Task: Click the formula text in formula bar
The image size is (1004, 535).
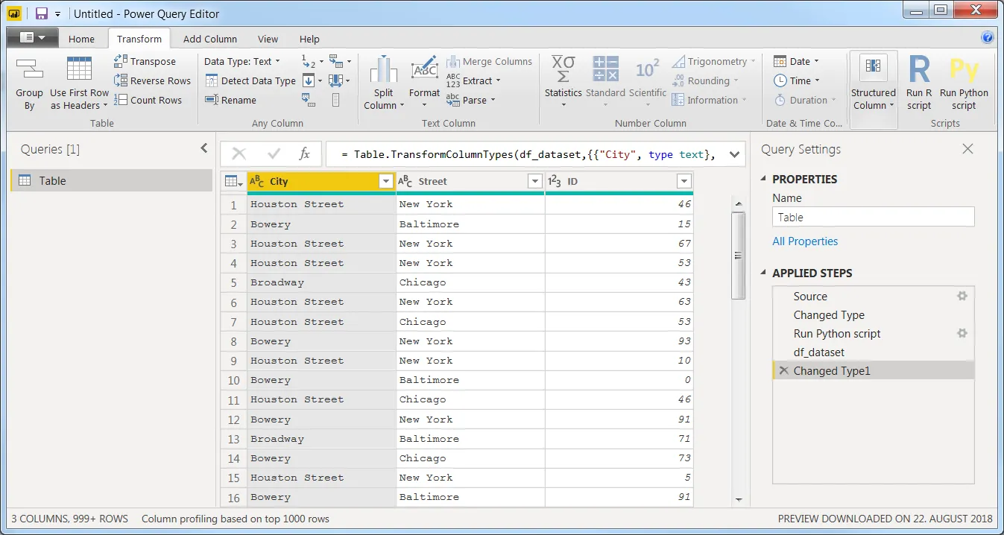Action: pyautogui.click(x=528, y=154)
